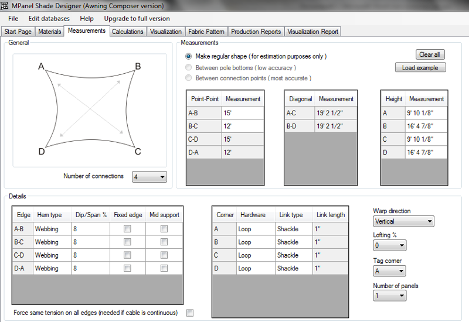Toggle 'Force same tension on all edges' checkbox

(x=189, y=313)
